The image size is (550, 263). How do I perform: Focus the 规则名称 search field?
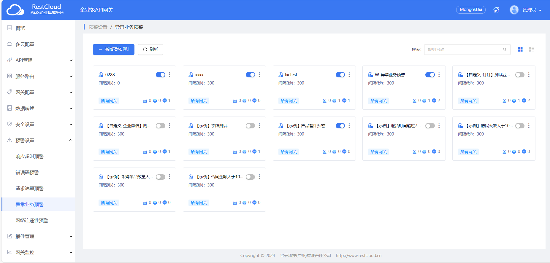467,50
